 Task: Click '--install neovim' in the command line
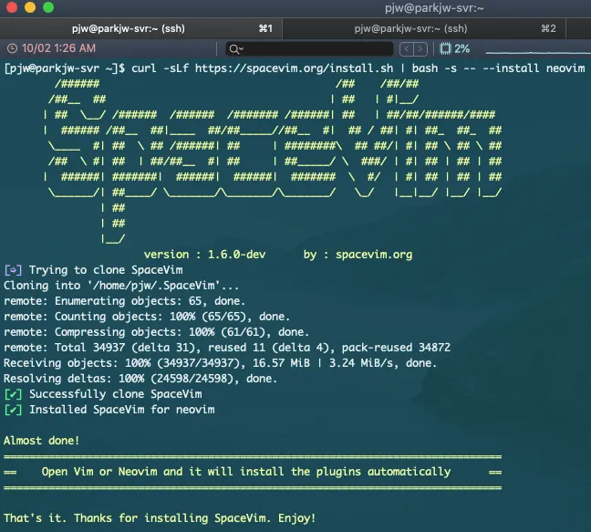coord(534,68)
